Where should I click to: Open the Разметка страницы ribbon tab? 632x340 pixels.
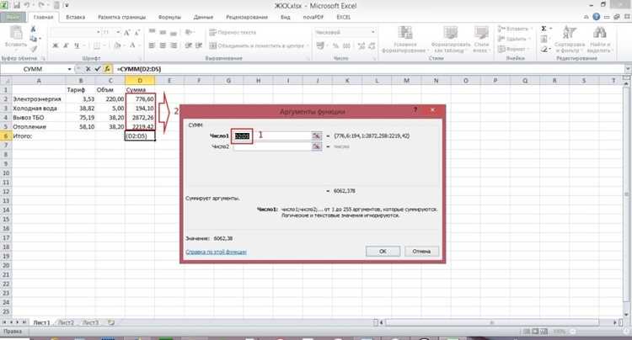(x=121, y=18)
